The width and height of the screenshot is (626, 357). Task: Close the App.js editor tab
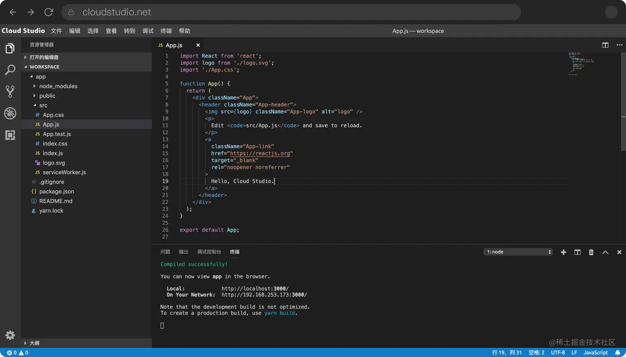tap(198, 45)
